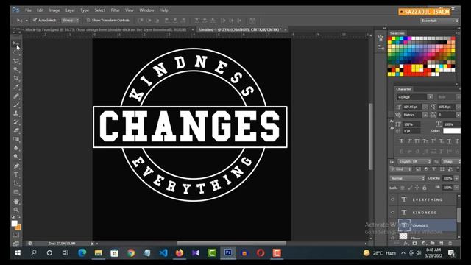Image resolution: width=471 pixels, height=265 pixels.
Task: Select the Clone Stamp tool
Action: coord(16,113)
